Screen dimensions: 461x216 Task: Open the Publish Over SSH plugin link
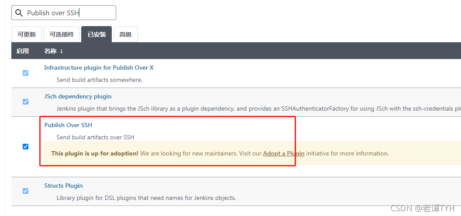click(x=68, y=125)
